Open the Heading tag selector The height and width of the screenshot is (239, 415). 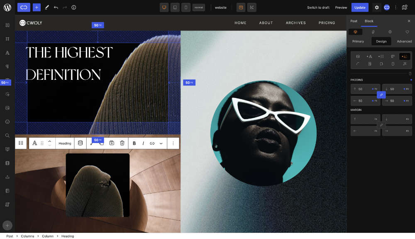pyautogui.click(x=65, y=143)
